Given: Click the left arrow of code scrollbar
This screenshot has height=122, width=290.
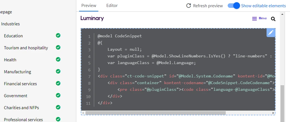Looking at the screenshot, I should 83,113.
